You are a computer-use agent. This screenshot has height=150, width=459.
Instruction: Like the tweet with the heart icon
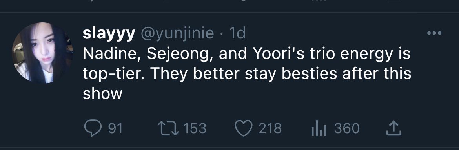pos(244,129)
